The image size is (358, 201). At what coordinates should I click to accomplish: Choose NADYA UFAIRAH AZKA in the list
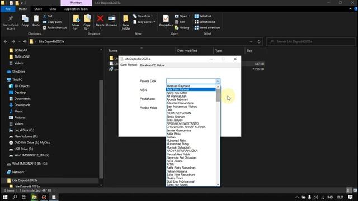coord(191,151)
